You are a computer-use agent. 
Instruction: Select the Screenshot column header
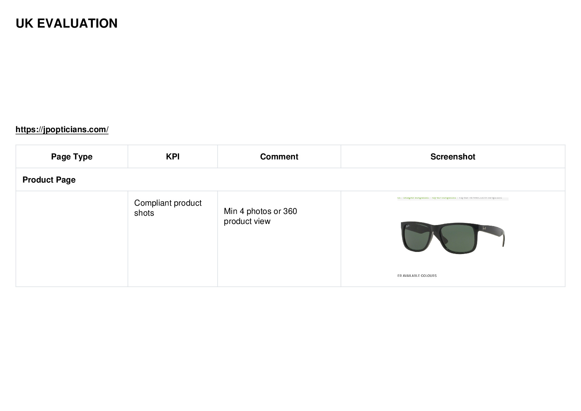(453, 157)
